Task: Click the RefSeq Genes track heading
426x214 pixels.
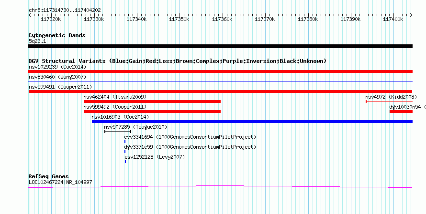Action: point(49,177)
